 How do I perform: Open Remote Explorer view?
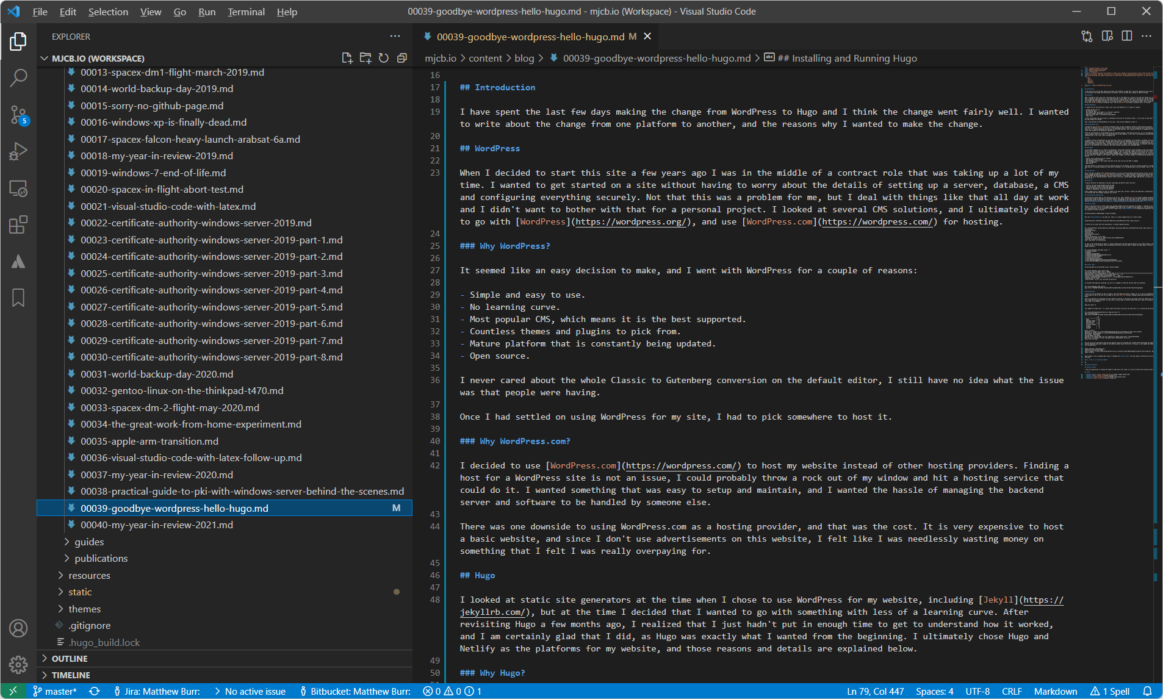click(x=18, y=188)
